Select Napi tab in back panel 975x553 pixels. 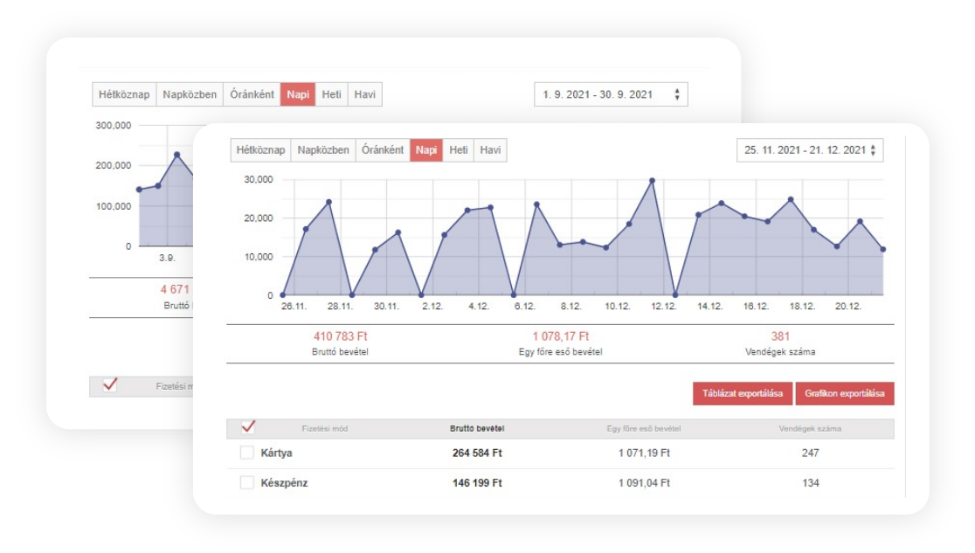pos(298,94)
